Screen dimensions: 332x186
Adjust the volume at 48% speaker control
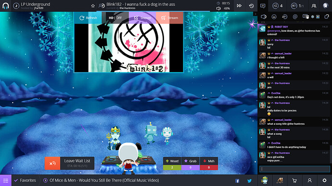point(219,9)
